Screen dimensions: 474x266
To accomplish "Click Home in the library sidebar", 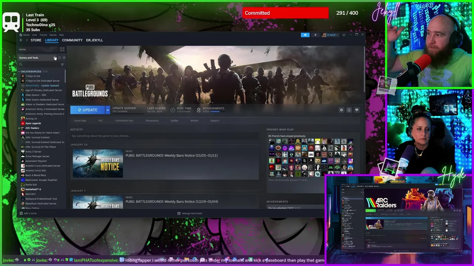I will (x=23, y=49).
